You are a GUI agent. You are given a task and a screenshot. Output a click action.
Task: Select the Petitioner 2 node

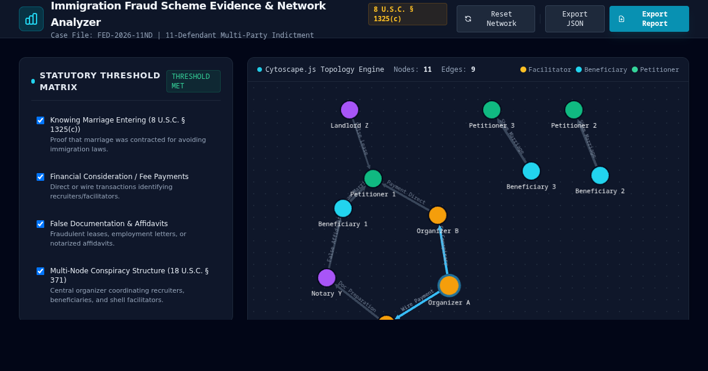(573, 110)
